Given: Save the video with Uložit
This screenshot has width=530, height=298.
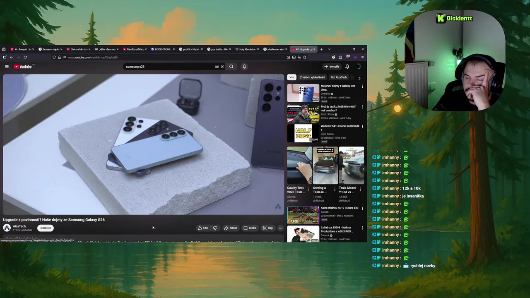Looking at the screenshot, I should (250, 228).
